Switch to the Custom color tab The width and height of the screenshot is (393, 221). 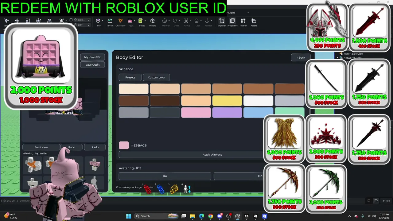(156, 77)
